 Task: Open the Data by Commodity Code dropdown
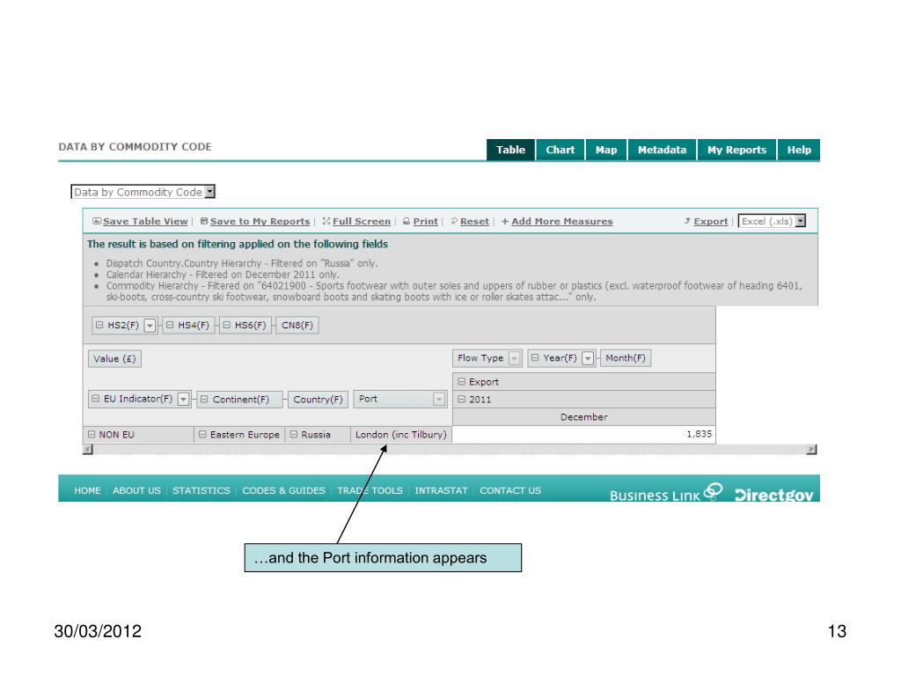point(210,191)
